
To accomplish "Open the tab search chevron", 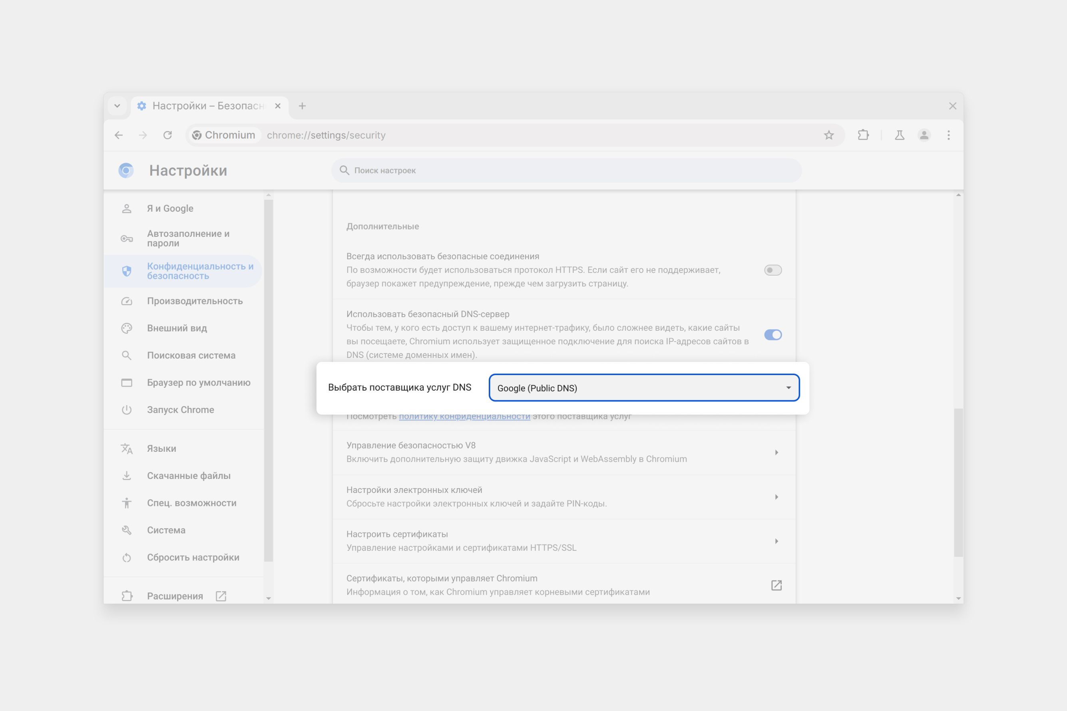I will [x=117, y=106].
